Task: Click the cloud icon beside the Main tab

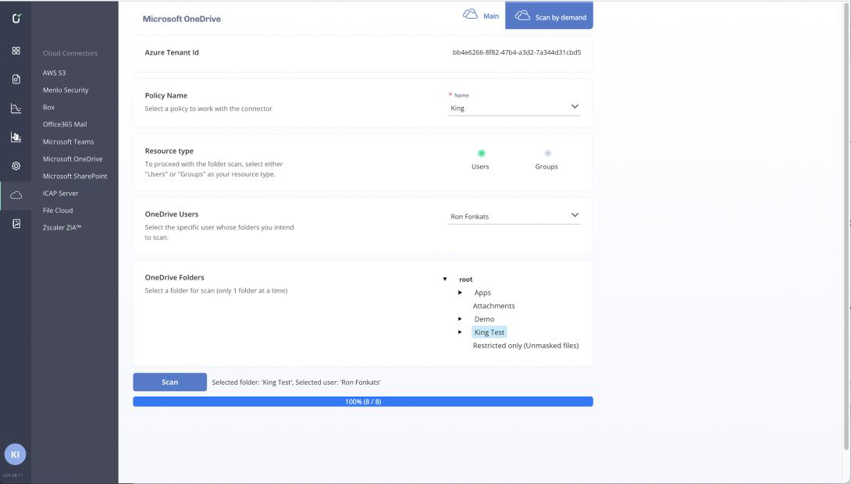Action: click(x=470, y=15)
